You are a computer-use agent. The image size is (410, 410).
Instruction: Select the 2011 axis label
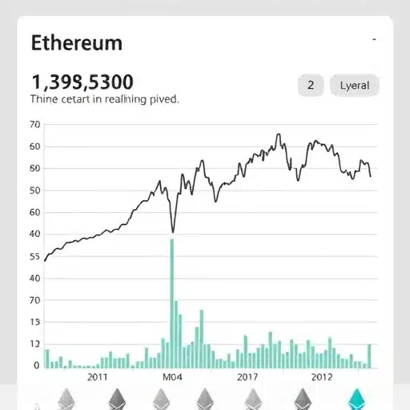[98, 377]
